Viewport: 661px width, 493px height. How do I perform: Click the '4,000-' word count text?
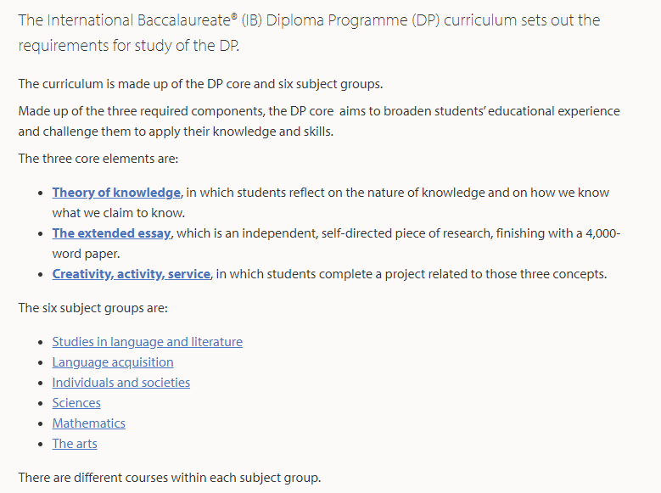point(602,233)
